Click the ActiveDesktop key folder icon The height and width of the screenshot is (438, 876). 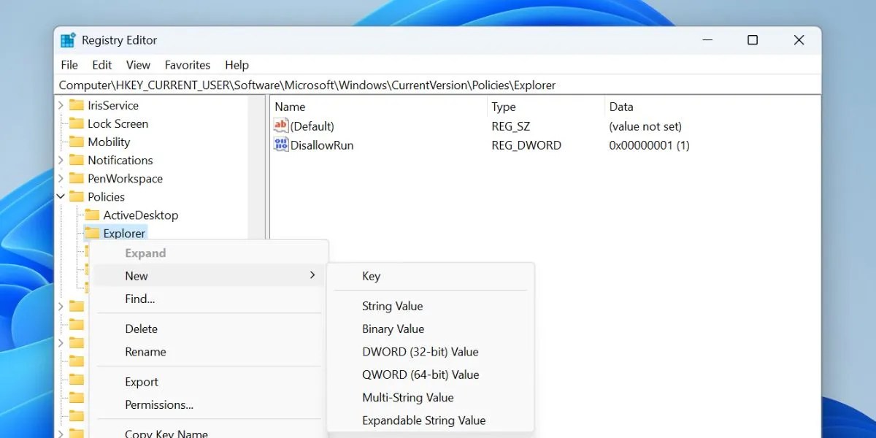(93, 215)
